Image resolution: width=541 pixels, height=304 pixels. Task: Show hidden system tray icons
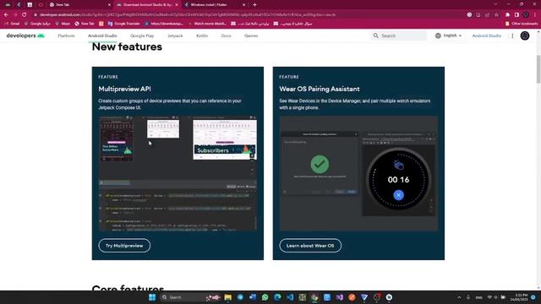point(459,297)
